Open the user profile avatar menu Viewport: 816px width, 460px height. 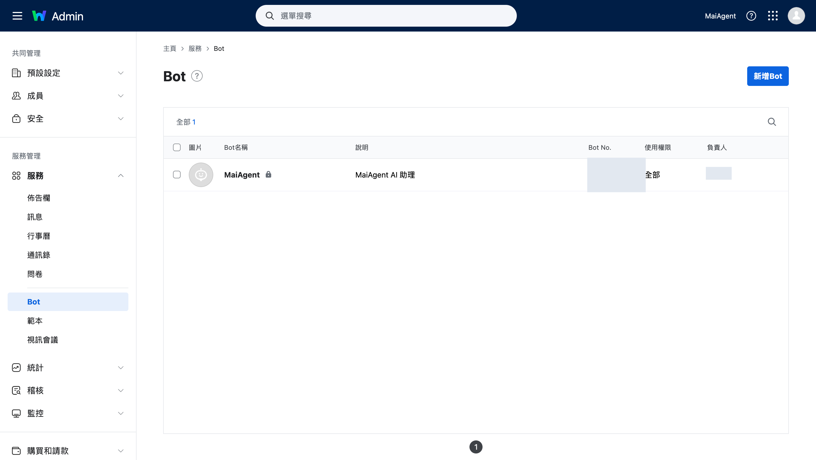coord(796,16)
